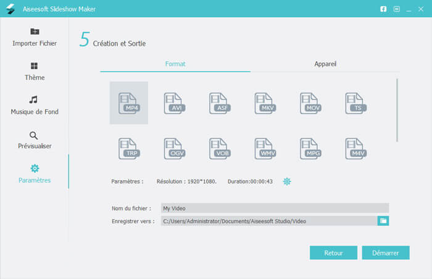
Task: Pick the MKV format icon
Action: click(265, 102)
